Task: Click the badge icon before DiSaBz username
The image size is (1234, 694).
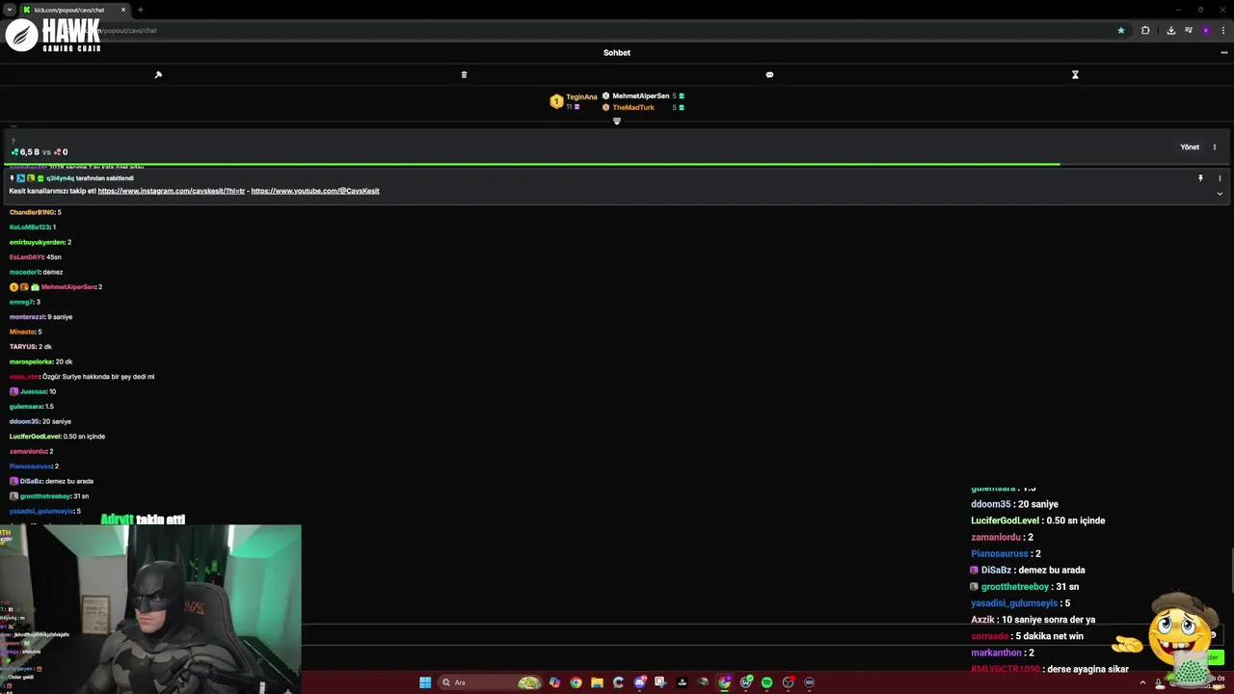Action: (x=13, y=481)
